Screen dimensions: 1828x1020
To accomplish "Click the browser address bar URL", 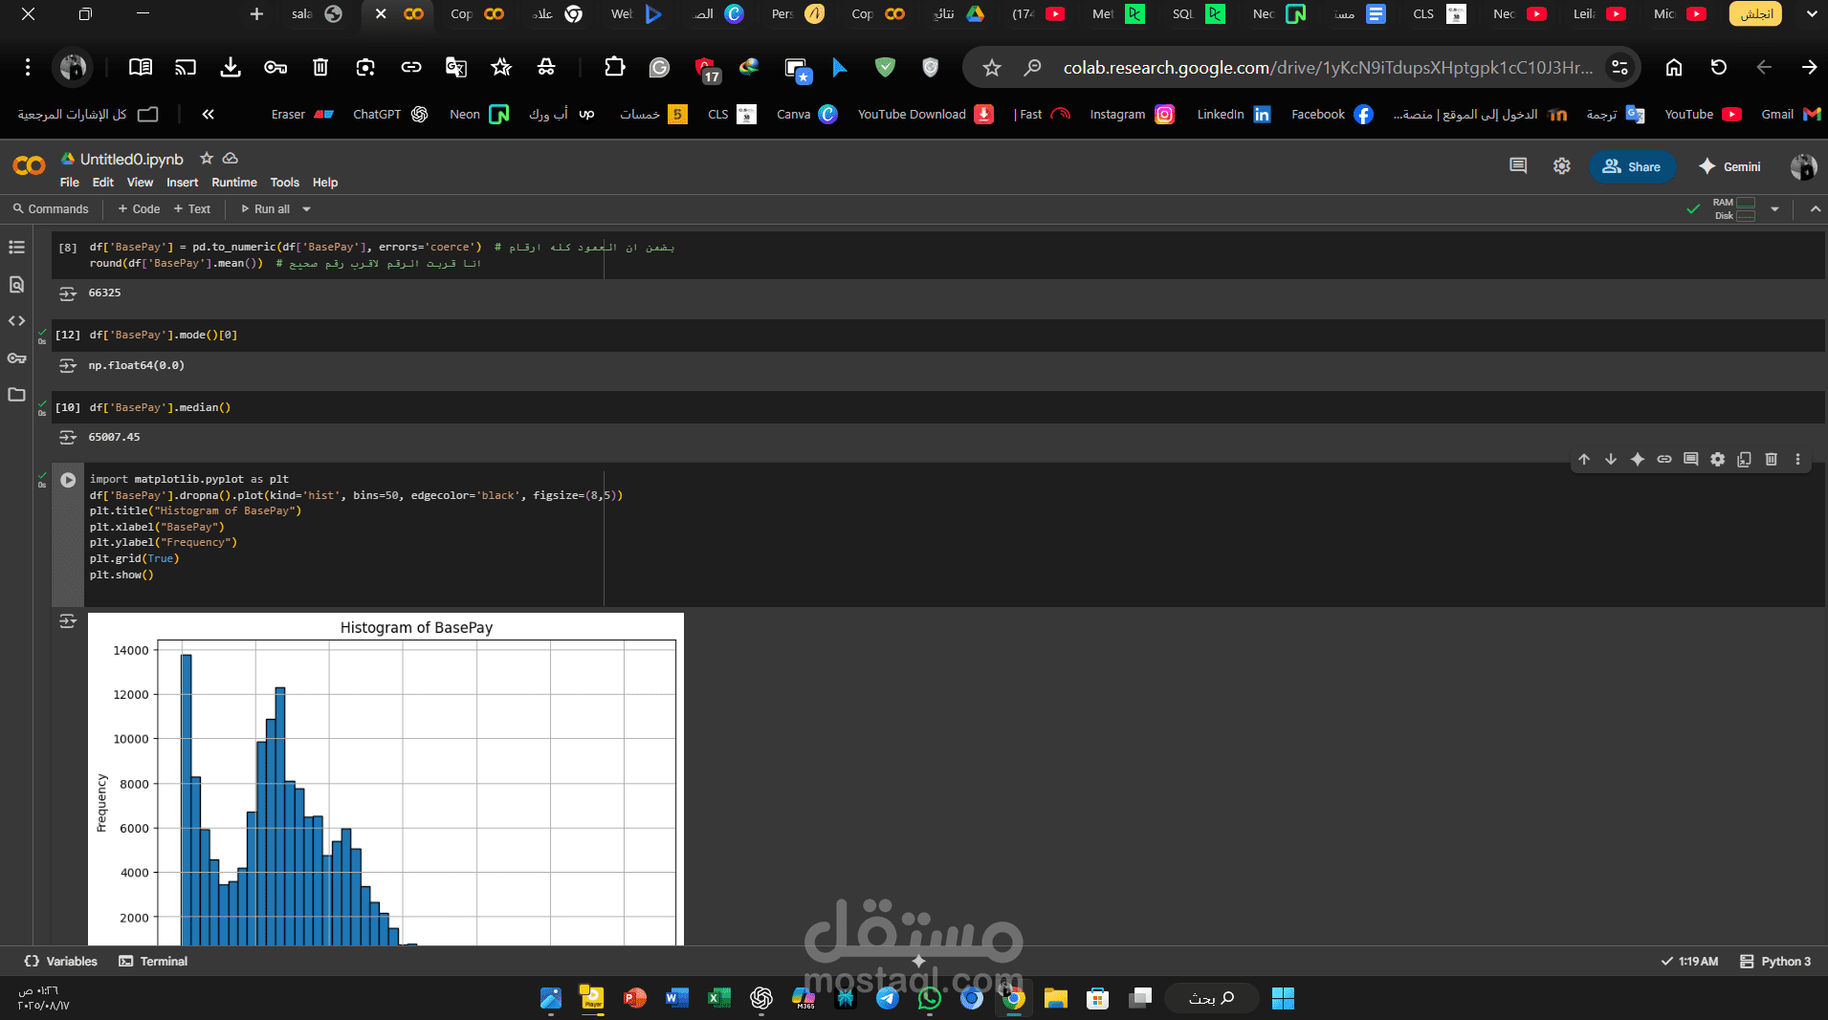I will (1328, 68).
